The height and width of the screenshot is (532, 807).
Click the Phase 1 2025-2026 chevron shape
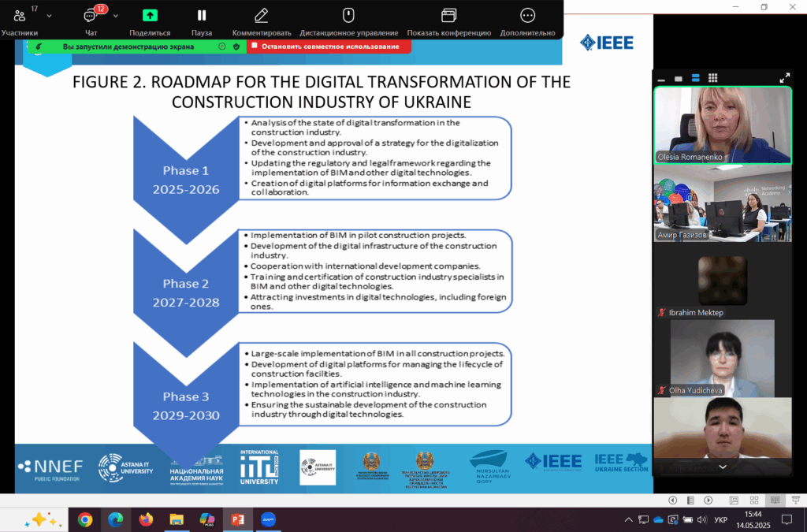186,180
